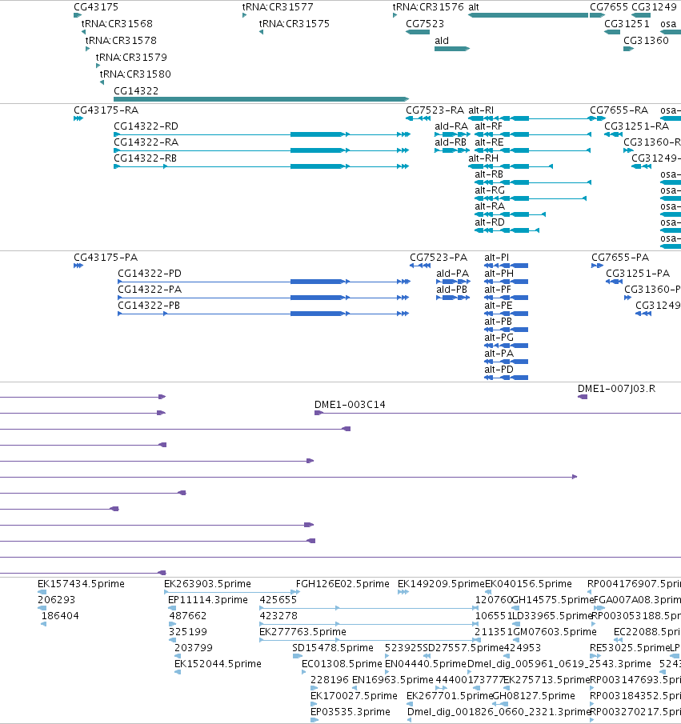The width and height of the screenshot is (681, 724).
Task: Click the CG43175 gene label
Action: (x=96, y=7)
